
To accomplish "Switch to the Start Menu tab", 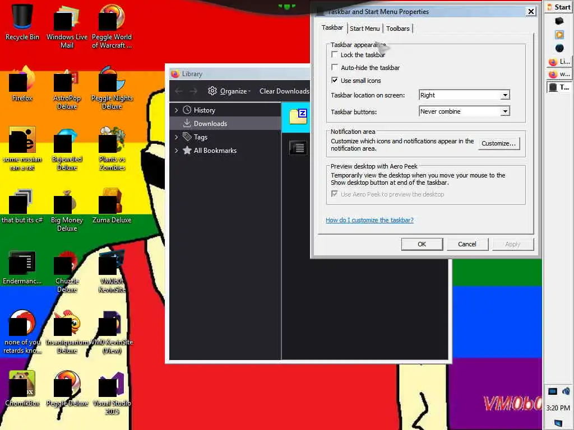I will 364,29.
